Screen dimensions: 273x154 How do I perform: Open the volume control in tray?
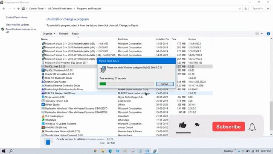click(258, 151)
